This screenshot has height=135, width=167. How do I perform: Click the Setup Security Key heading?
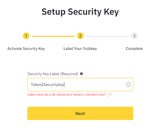coord(80,12)
